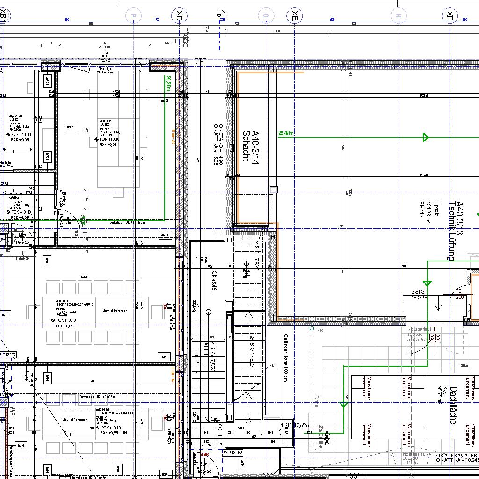Click 'Max 15 Personen' in Besprechungsraum 2
The height and width of the screenshot is (479, 479).
click(115, 311)
